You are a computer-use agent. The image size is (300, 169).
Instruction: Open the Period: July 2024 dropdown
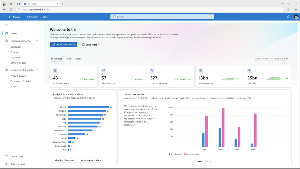pos(282,59)
